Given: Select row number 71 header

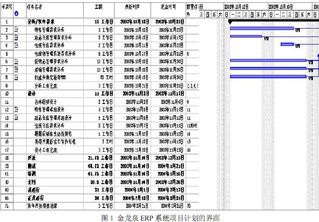Looking at the screenshot, I should coord(7,206).
